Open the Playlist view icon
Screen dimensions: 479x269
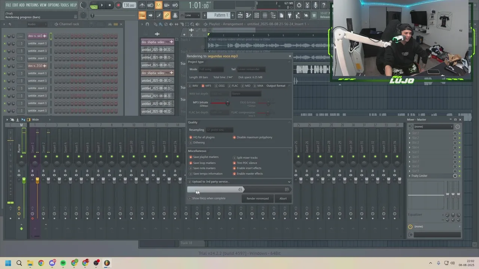[x=240, y=15]
